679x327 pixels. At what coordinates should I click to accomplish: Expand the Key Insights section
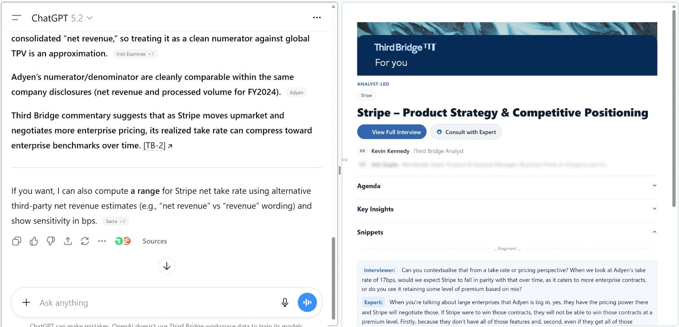point(507,209)
